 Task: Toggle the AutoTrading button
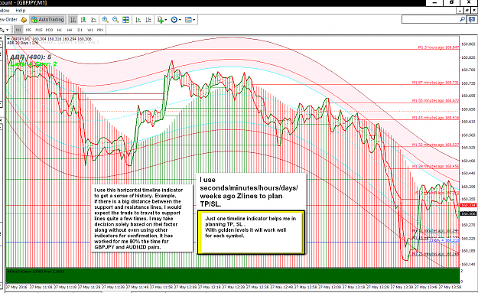[47, 20]
